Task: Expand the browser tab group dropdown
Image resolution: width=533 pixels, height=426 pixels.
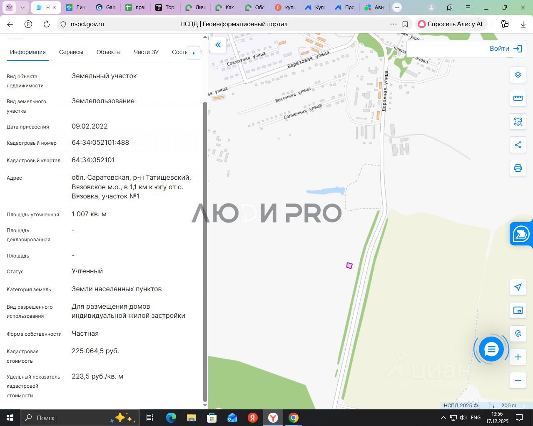Action: 22,7
